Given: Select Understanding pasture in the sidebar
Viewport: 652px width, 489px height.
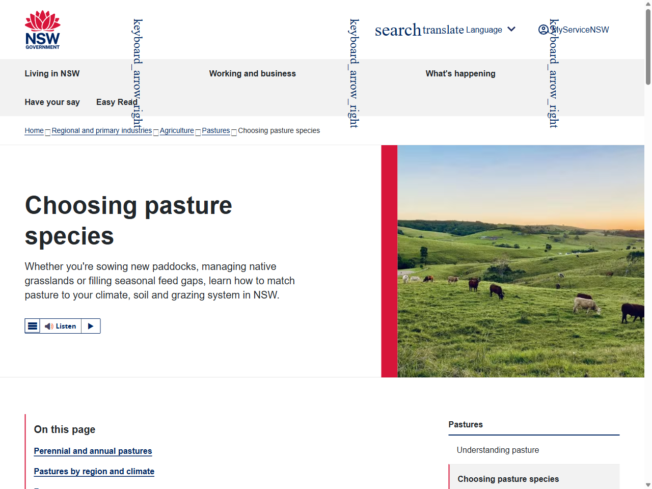Looking at the screenshot, I should point(498,450).
